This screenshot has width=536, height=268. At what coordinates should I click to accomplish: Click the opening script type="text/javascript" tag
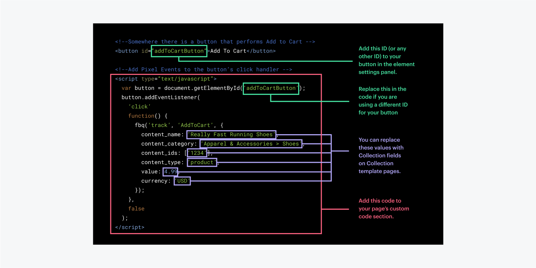pyautogui.click(x=166, y=79)
